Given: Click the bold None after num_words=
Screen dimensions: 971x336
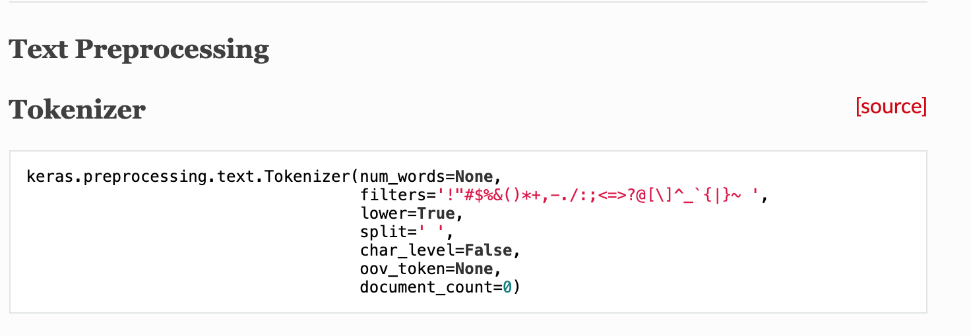Looking at the screenshot, I should [474, 177].
